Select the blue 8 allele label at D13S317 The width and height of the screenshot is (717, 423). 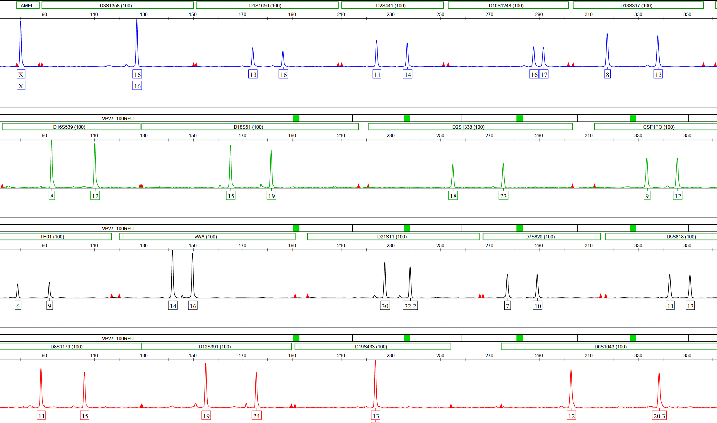click(607, 75)
